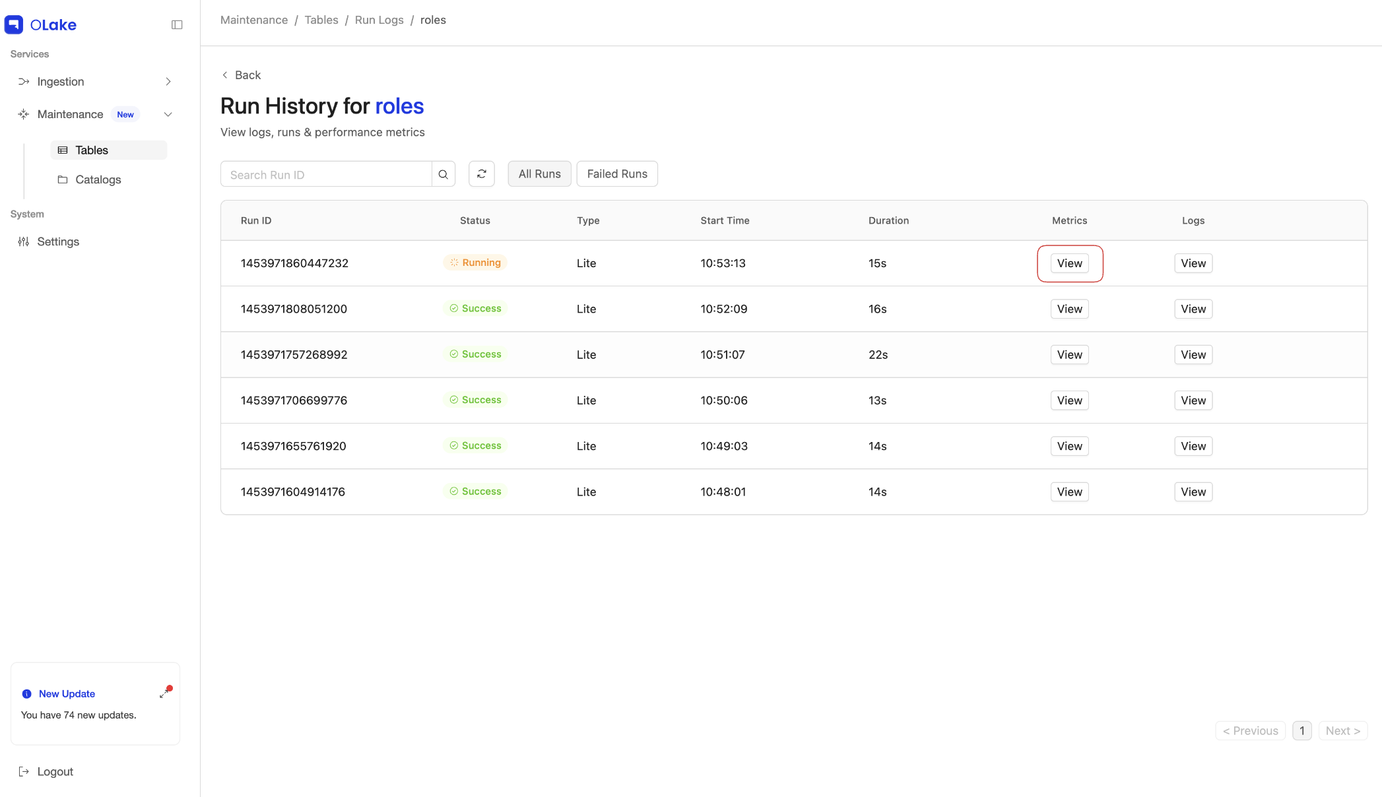1382x797 pixels.
Task: Enable the All Runs filter
Action: tap(539, 174)
